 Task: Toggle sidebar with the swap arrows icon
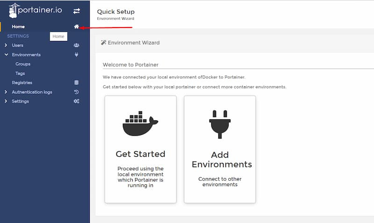point(77,10)
